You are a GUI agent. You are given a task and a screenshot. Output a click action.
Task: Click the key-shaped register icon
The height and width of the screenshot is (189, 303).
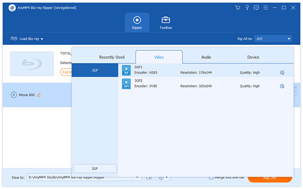[x=247, y=8]
